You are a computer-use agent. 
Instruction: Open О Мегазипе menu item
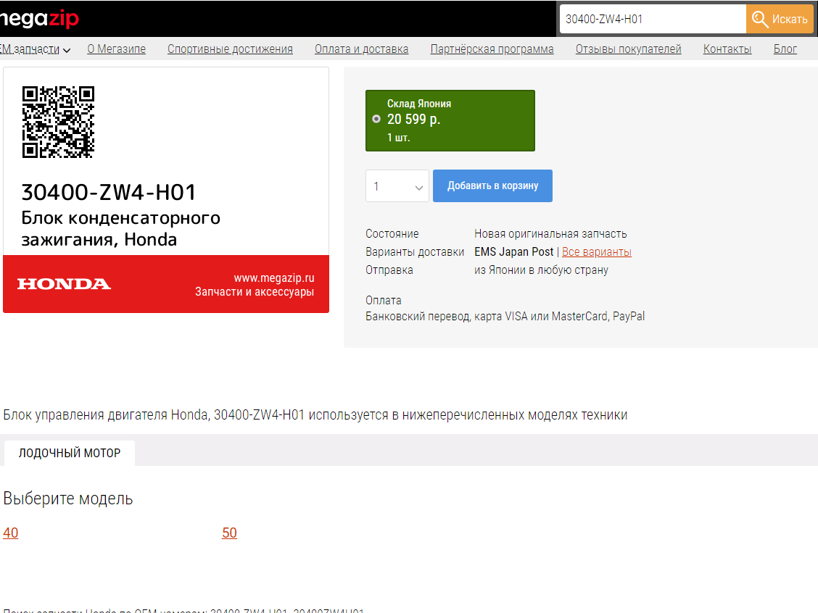click(x=116, y=49)
